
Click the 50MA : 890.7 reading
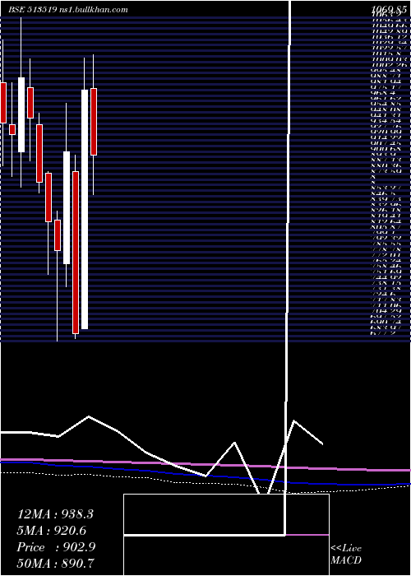pos(57,564)
